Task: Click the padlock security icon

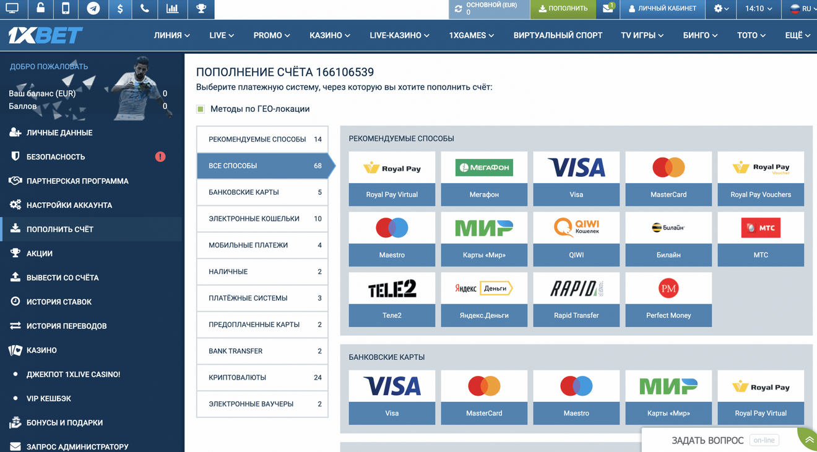Action: point(39,9)
